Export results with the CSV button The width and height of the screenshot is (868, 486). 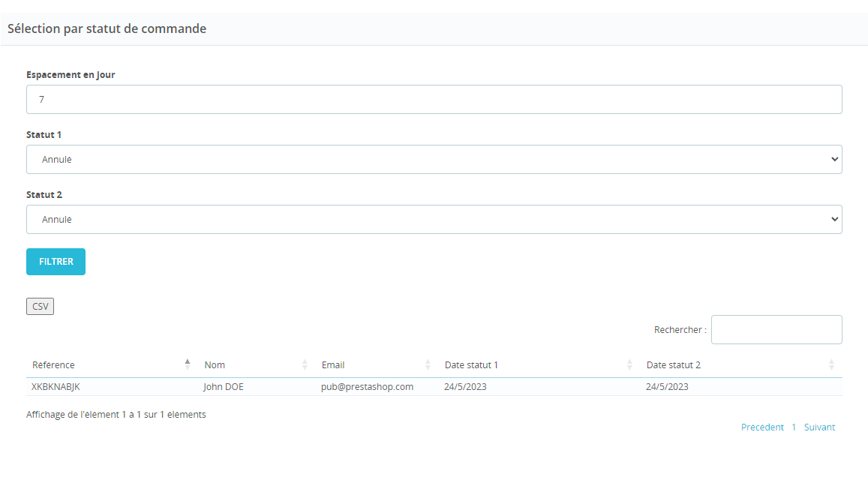coord(40,307)
